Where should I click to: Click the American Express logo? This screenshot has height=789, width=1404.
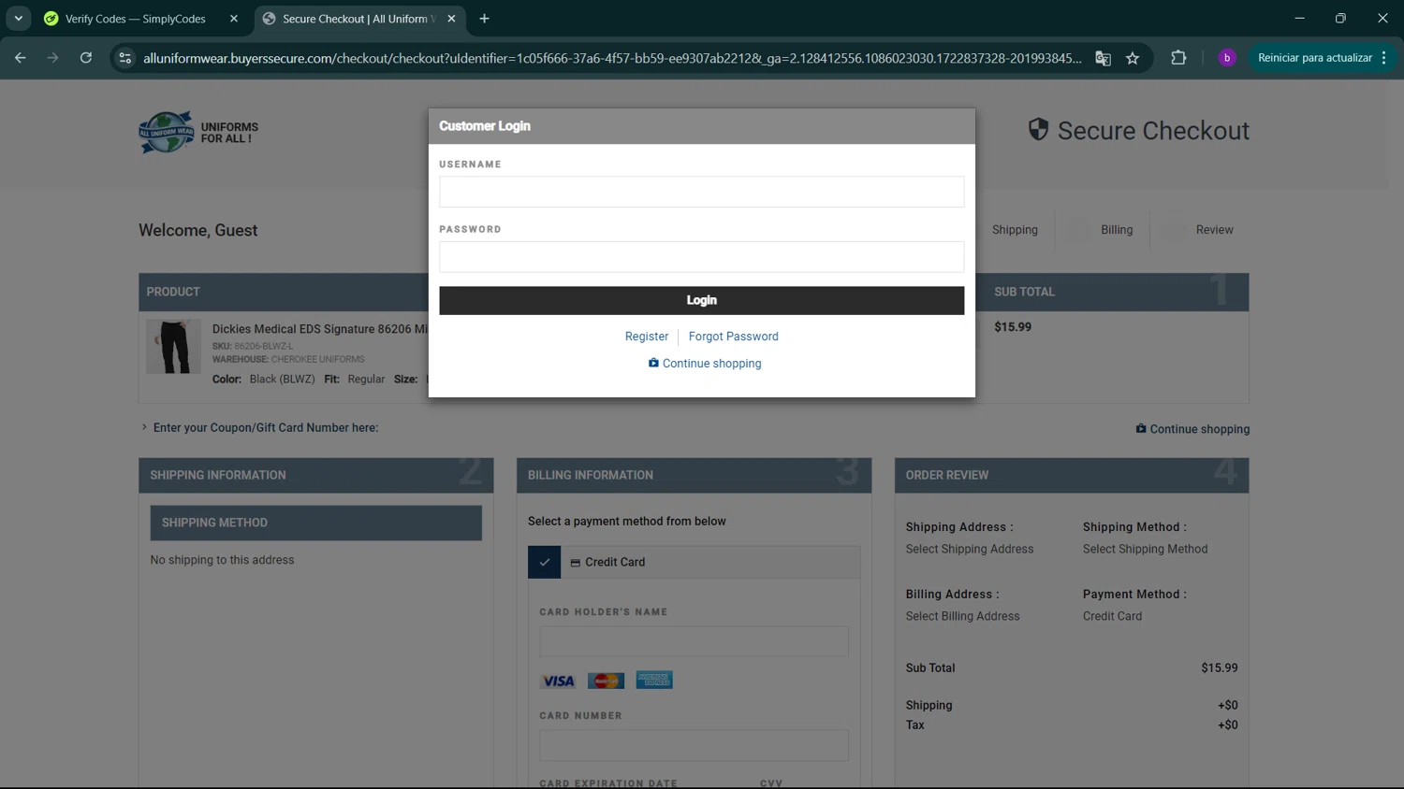pyautogui.click(x=654, y=681)
